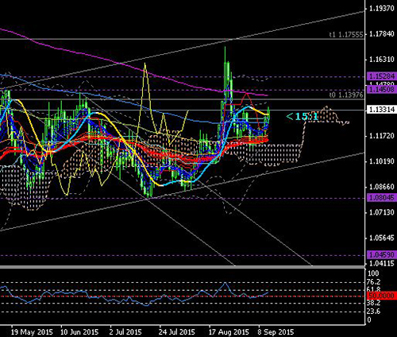Viewport: 397px width, 337px height.
Task: Click the 38.2 indicator level label
Action: tap(374, 303)
